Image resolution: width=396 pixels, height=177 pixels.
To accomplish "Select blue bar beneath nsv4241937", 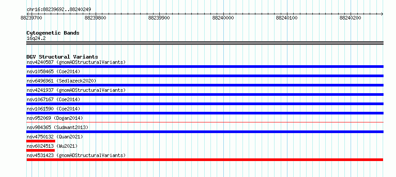I will tap(205, 94).
